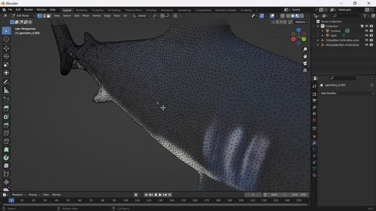Click the outliner search field
The height and width of the screenshot is (211, 376).
345,16
